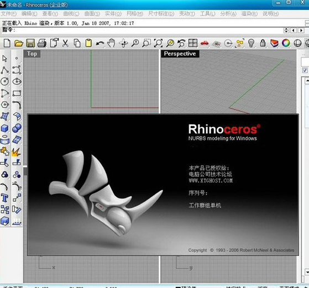Select the Pan hand tool

(x=111, y=43)
